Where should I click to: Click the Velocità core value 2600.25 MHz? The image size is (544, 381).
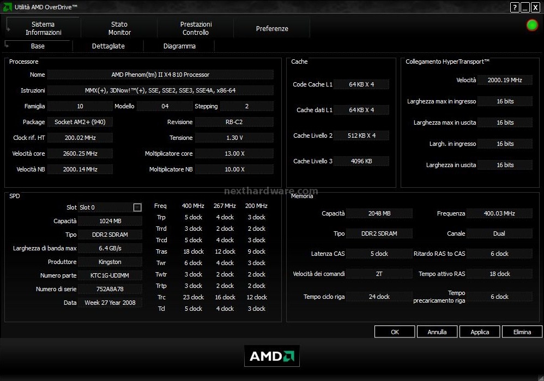click(x=80, y=153)
